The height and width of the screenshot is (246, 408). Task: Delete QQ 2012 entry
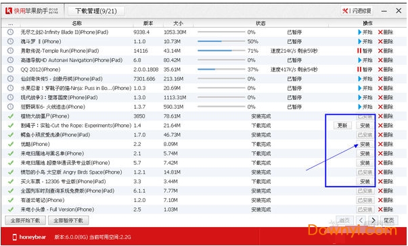click(386, 70)
